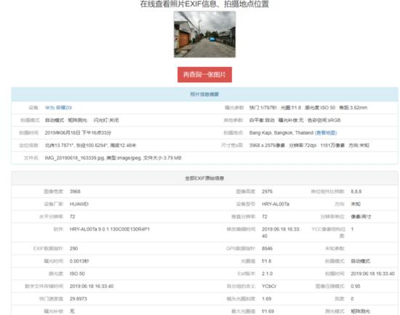Select image width value 3968

tap(75, 191)
